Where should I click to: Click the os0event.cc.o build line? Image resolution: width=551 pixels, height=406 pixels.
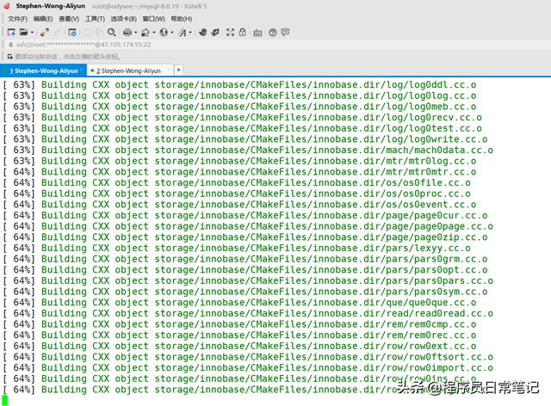coord(239,205)
